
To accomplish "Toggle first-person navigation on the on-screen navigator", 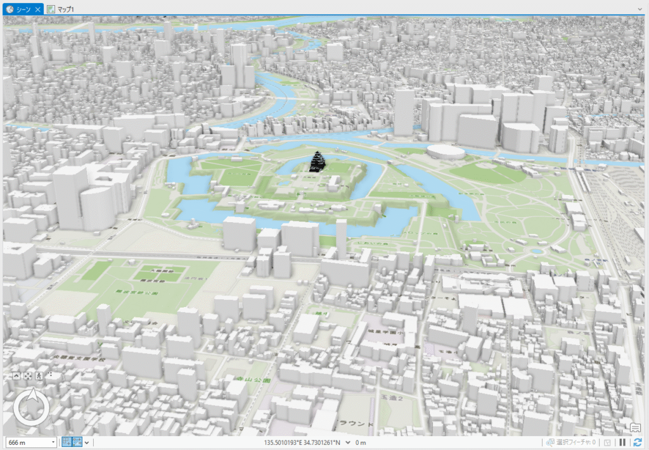I will point(39,376).
